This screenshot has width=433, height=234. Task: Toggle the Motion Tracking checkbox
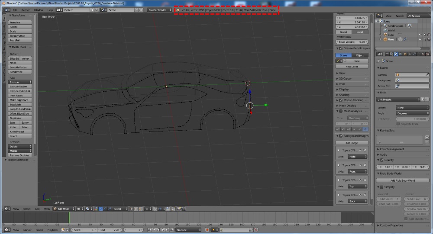[341, 100]
